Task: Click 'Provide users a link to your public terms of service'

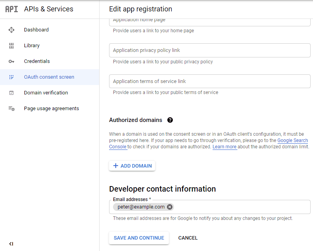Action: (x=165, y=92)
